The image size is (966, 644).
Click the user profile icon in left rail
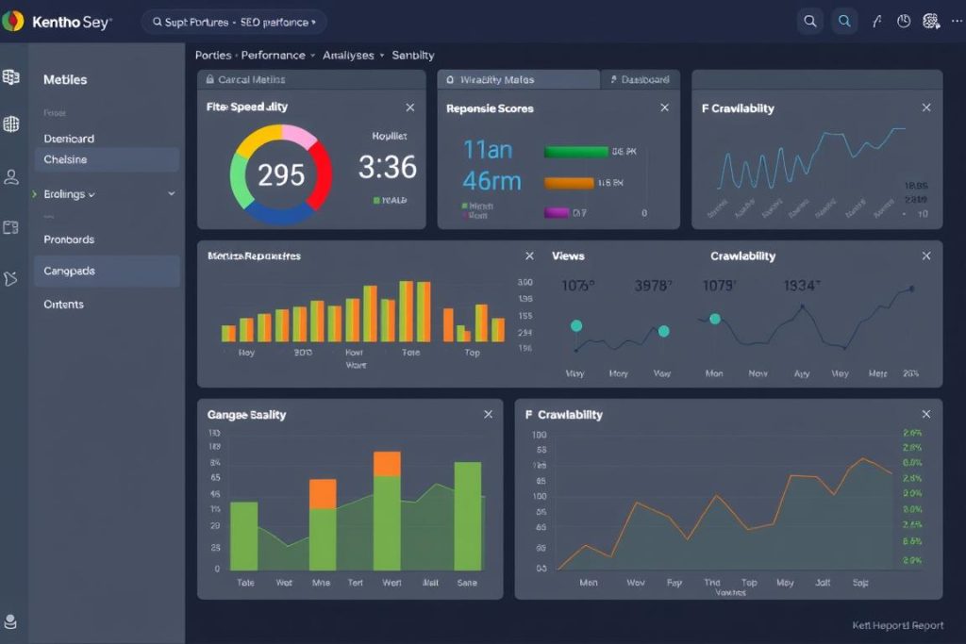11,176
